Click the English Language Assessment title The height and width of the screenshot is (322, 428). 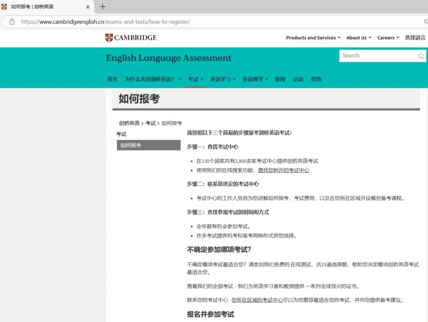coord(169,58)
